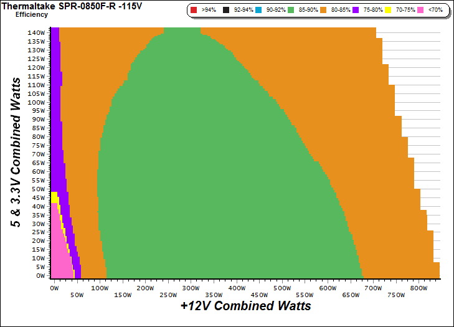The image size is (454, 327).
Task: Click the red >94% legend swatch
Action: (194, 11)
